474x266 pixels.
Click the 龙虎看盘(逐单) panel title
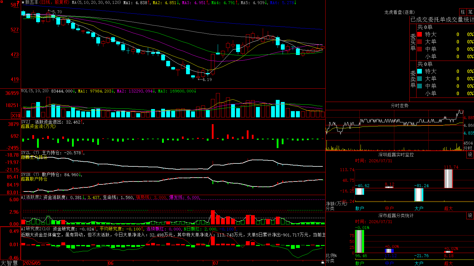coord(399,12)
